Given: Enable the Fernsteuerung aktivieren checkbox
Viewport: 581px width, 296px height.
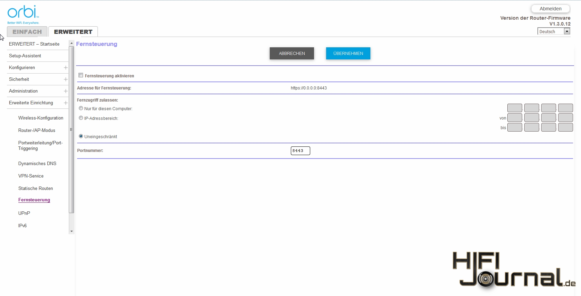Looking at the screenshot, I should click(x=81, y=75).
